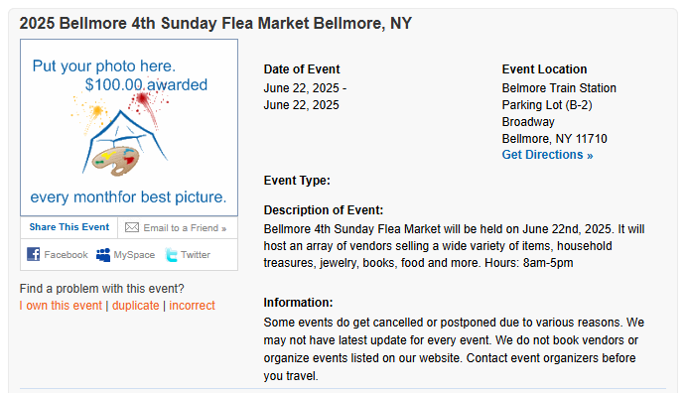Image resolution: width=686 pixels, height=393 pixels.
Task: Share on Twitter text link
Action: click(x=196, y=254)
